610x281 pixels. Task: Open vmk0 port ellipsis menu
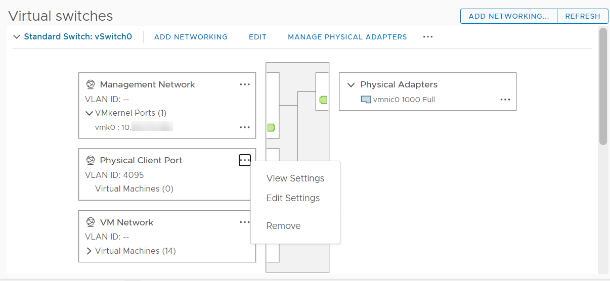245,127
